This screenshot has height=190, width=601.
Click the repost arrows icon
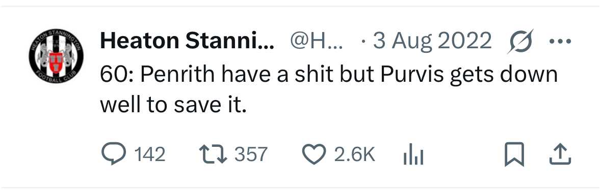pos(214,154)
